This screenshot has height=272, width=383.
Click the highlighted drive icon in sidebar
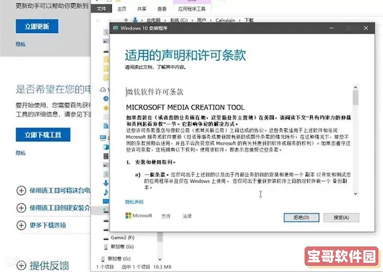(106, 211)
